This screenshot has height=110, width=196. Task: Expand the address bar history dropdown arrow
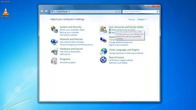(x=116, y=12)
